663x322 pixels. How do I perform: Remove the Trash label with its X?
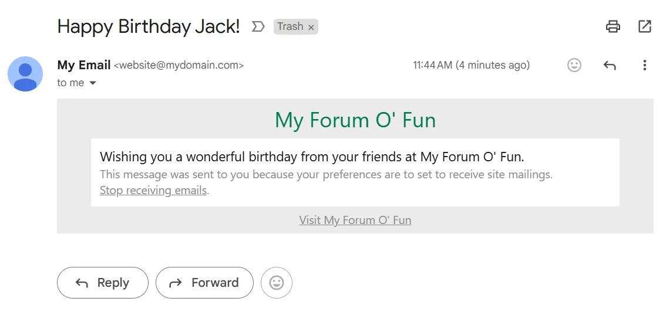click(311, 27)
